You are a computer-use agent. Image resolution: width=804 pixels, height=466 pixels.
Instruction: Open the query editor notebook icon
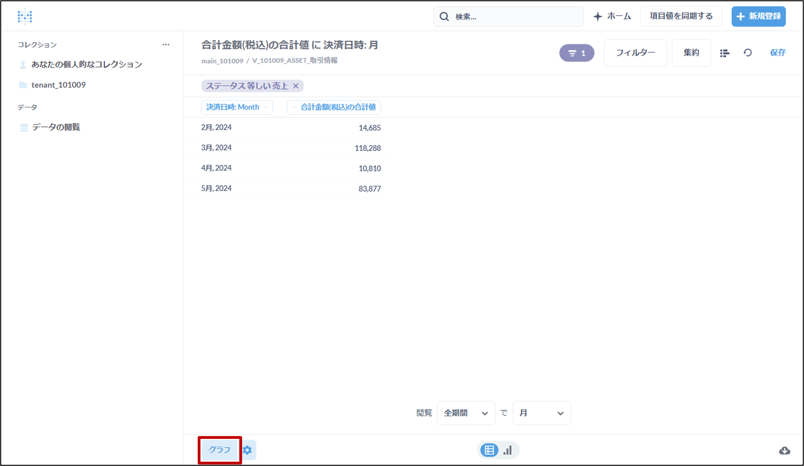724,53
